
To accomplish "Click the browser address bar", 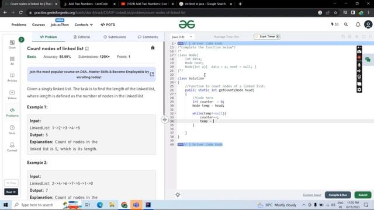I will coord(172,13).
